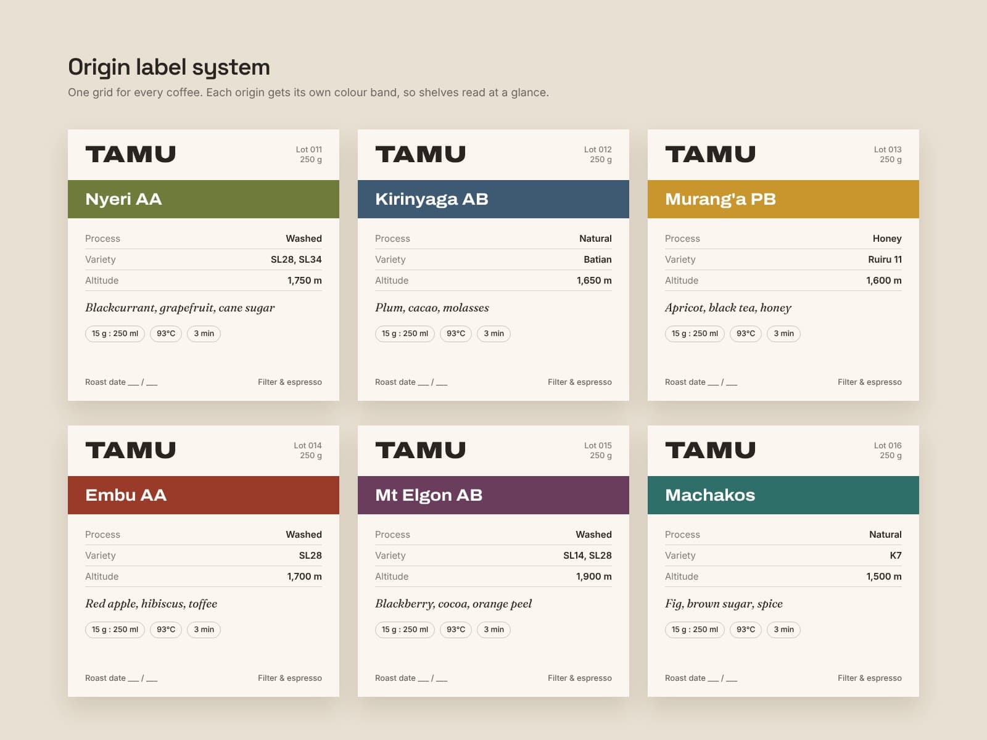The height and width of the screenshot is (740, 987).
Task: Select the "Honey" process value on Murang'a PB
Action: point(887,239)
